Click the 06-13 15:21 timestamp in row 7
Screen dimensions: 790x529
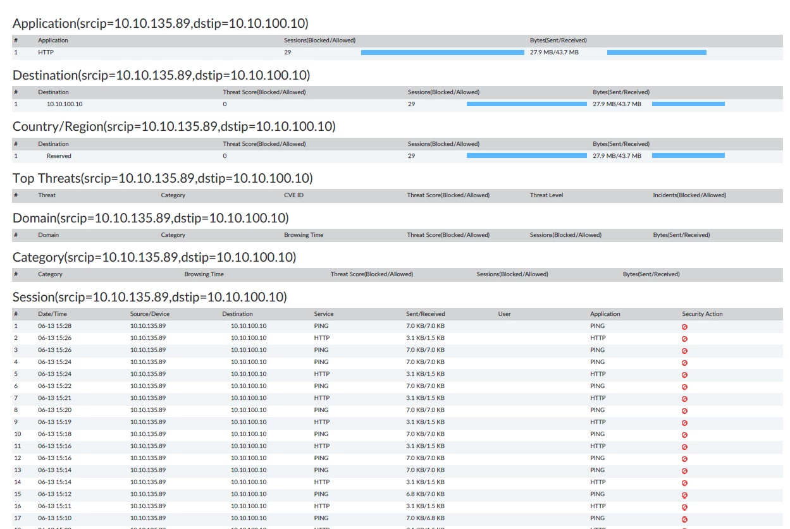tap(54, 398)
